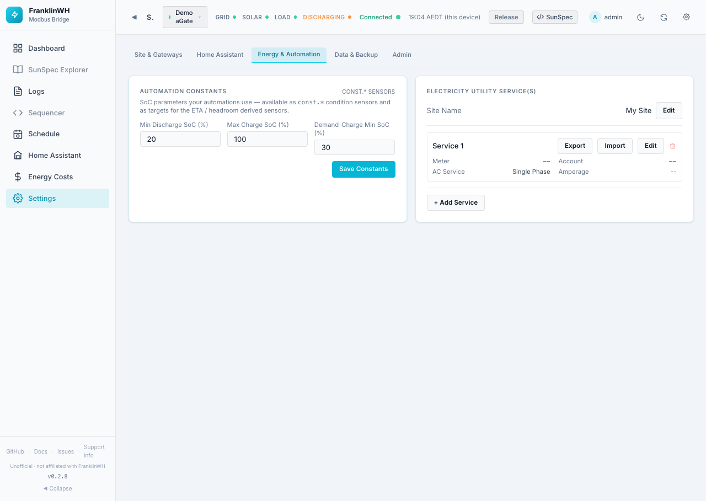Open the Issues link in footer

tap(66, 451)
